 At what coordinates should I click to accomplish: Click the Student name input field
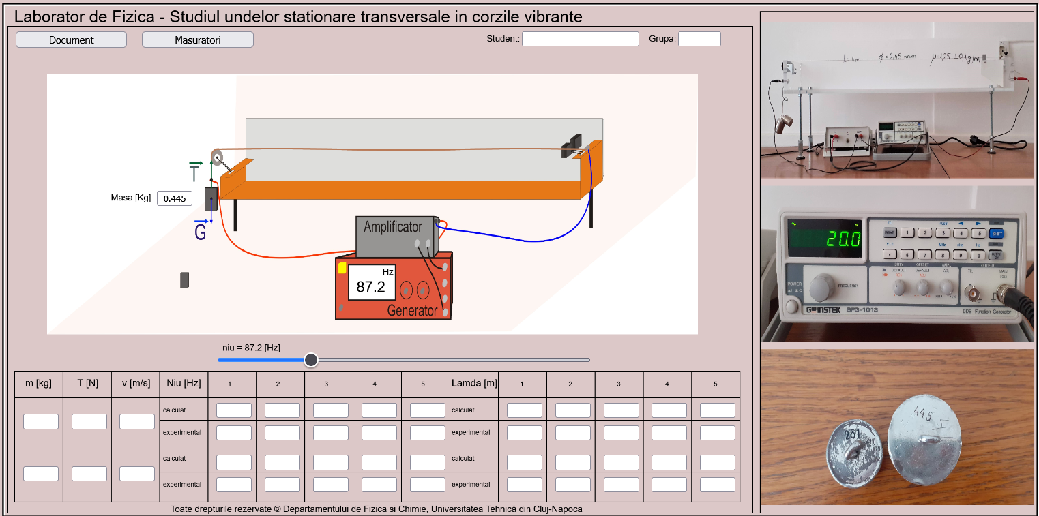580,39
